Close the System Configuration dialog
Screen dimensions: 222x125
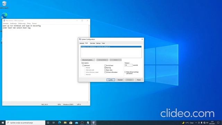pyautogui.click(x=142, y=39)
